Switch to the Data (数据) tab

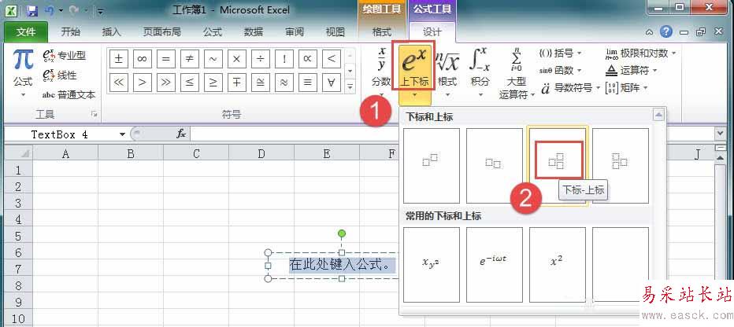[x=254, y=31]
